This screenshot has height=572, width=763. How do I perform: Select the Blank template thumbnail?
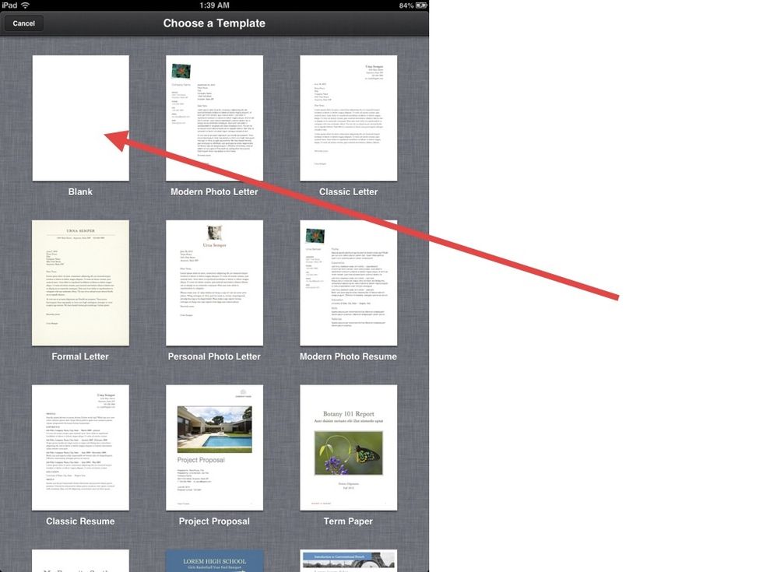tap(80, 118)
